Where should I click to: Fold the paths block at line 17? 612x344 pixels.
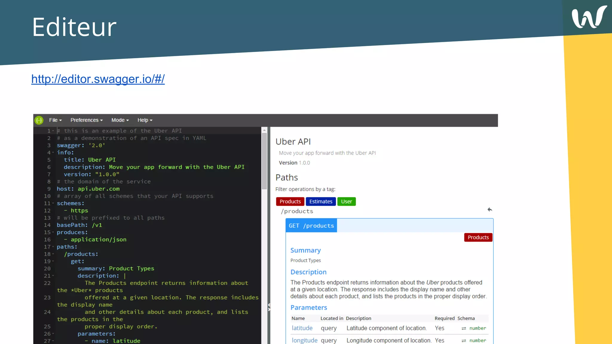click(53, 247)
